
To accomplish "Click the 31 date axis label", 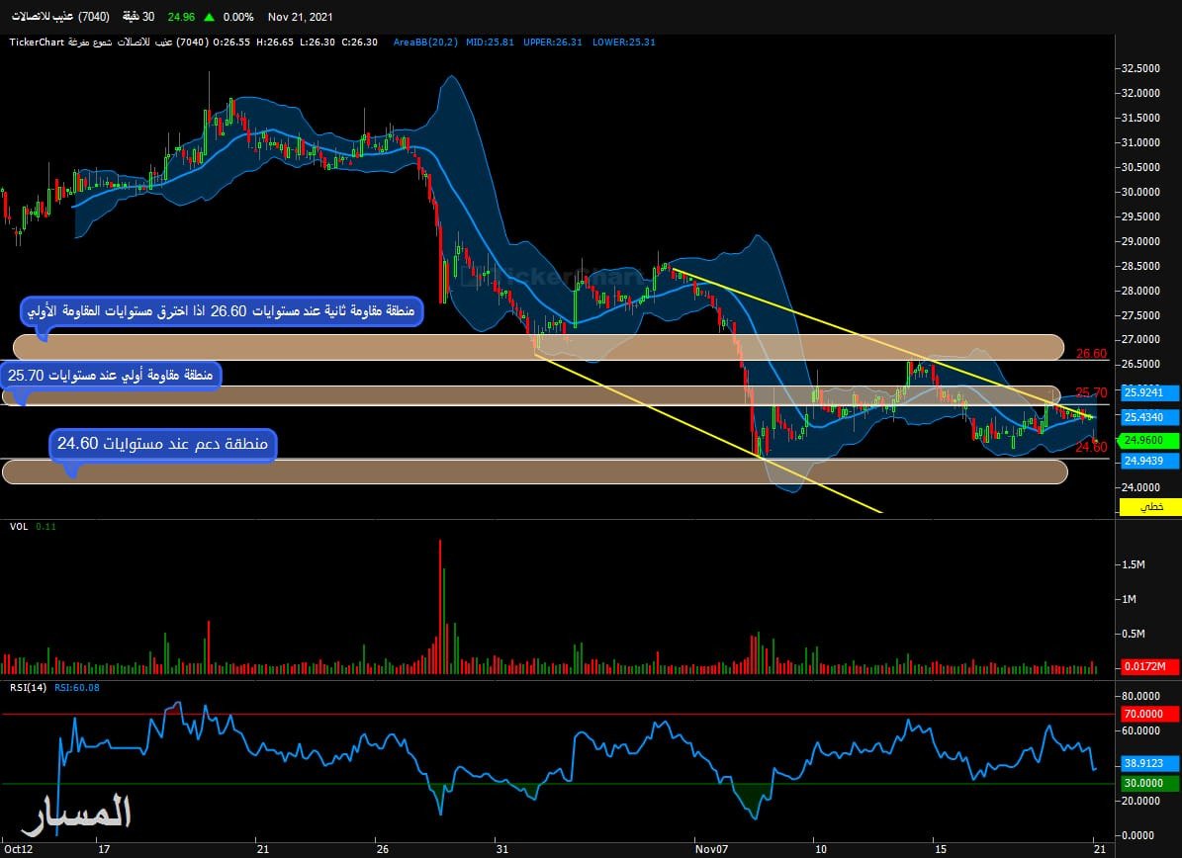I will pyautogui.click(x=501, y=849).
